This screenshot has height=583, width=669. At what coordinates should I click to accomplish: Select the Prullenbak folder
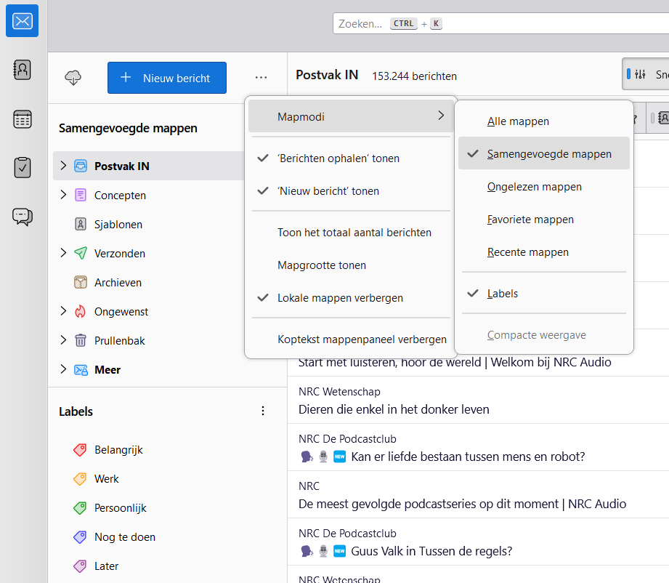pyautogui.click(x=121, y=340)
